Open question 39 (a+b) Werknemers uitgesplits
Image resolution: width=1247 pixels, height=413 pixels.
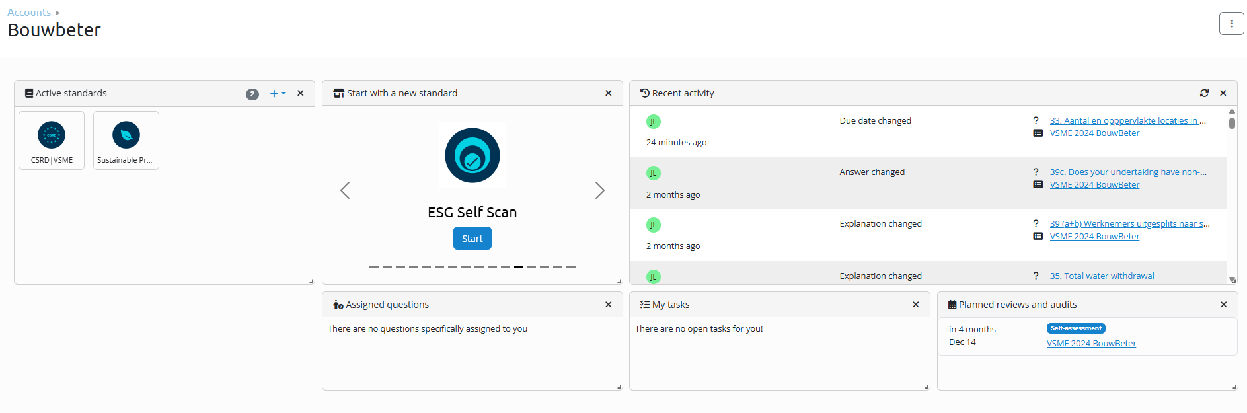tap(1130, 223)
